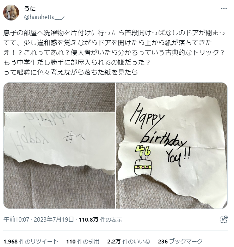
Task: Open the three-dot more options menu
Action: click(x=224, y=9)
